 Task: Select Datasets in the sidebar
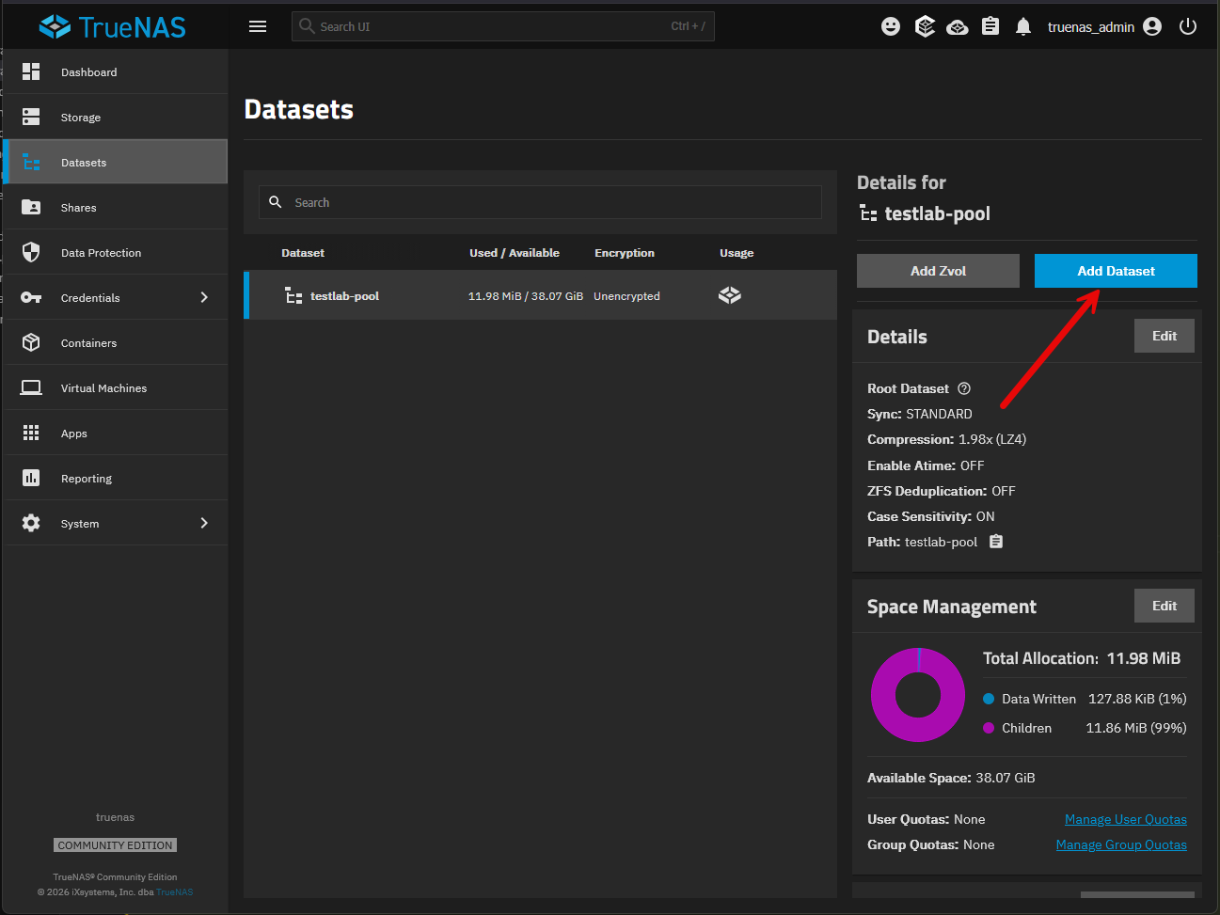point(117,162)
